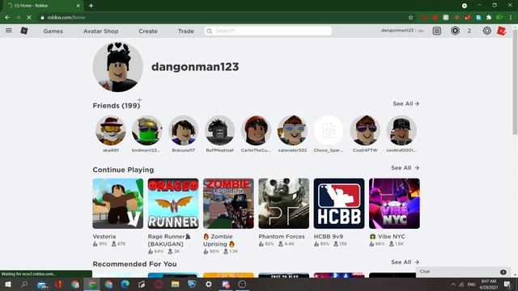Open Windows taskbar search
Image resolution: width=518 pixels, height=291 pixels.
pos(24,284)
